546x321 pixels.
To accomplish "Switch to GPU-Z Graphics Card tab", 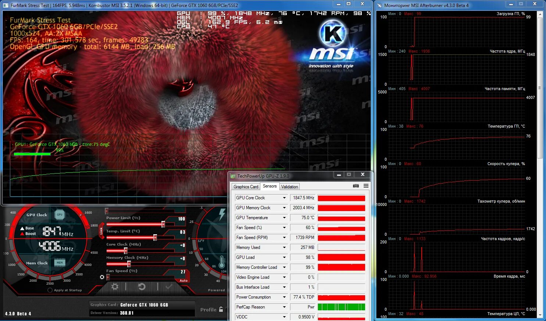I will pos(246,187).
